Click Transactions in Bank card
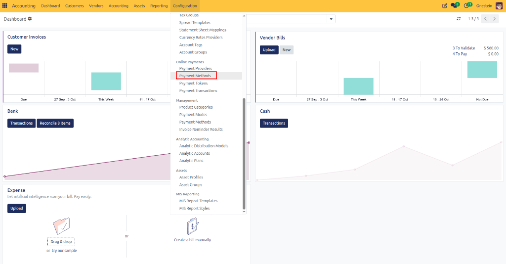 (21, 123)
